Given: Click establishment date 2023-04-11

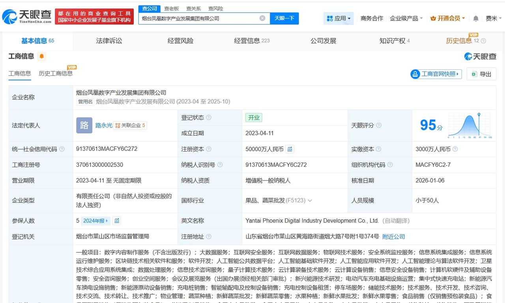Looking at the screenshot, I should click(x=259, y=133).
